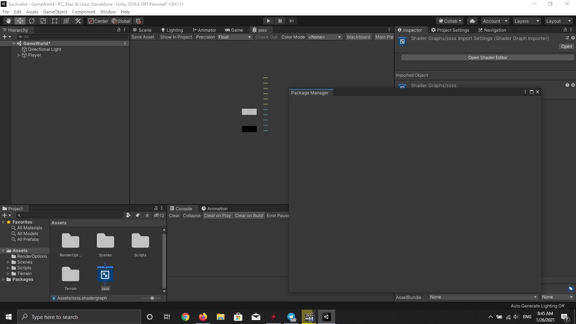Open Unity cloud services icon

point(472,21)
